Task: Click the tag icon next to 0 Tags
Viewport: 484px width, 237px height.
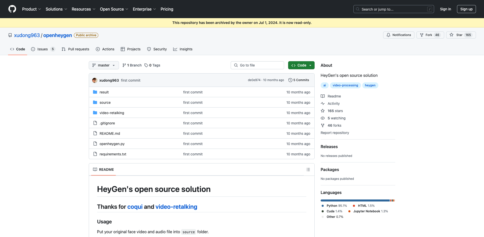Action: (146, 65)
